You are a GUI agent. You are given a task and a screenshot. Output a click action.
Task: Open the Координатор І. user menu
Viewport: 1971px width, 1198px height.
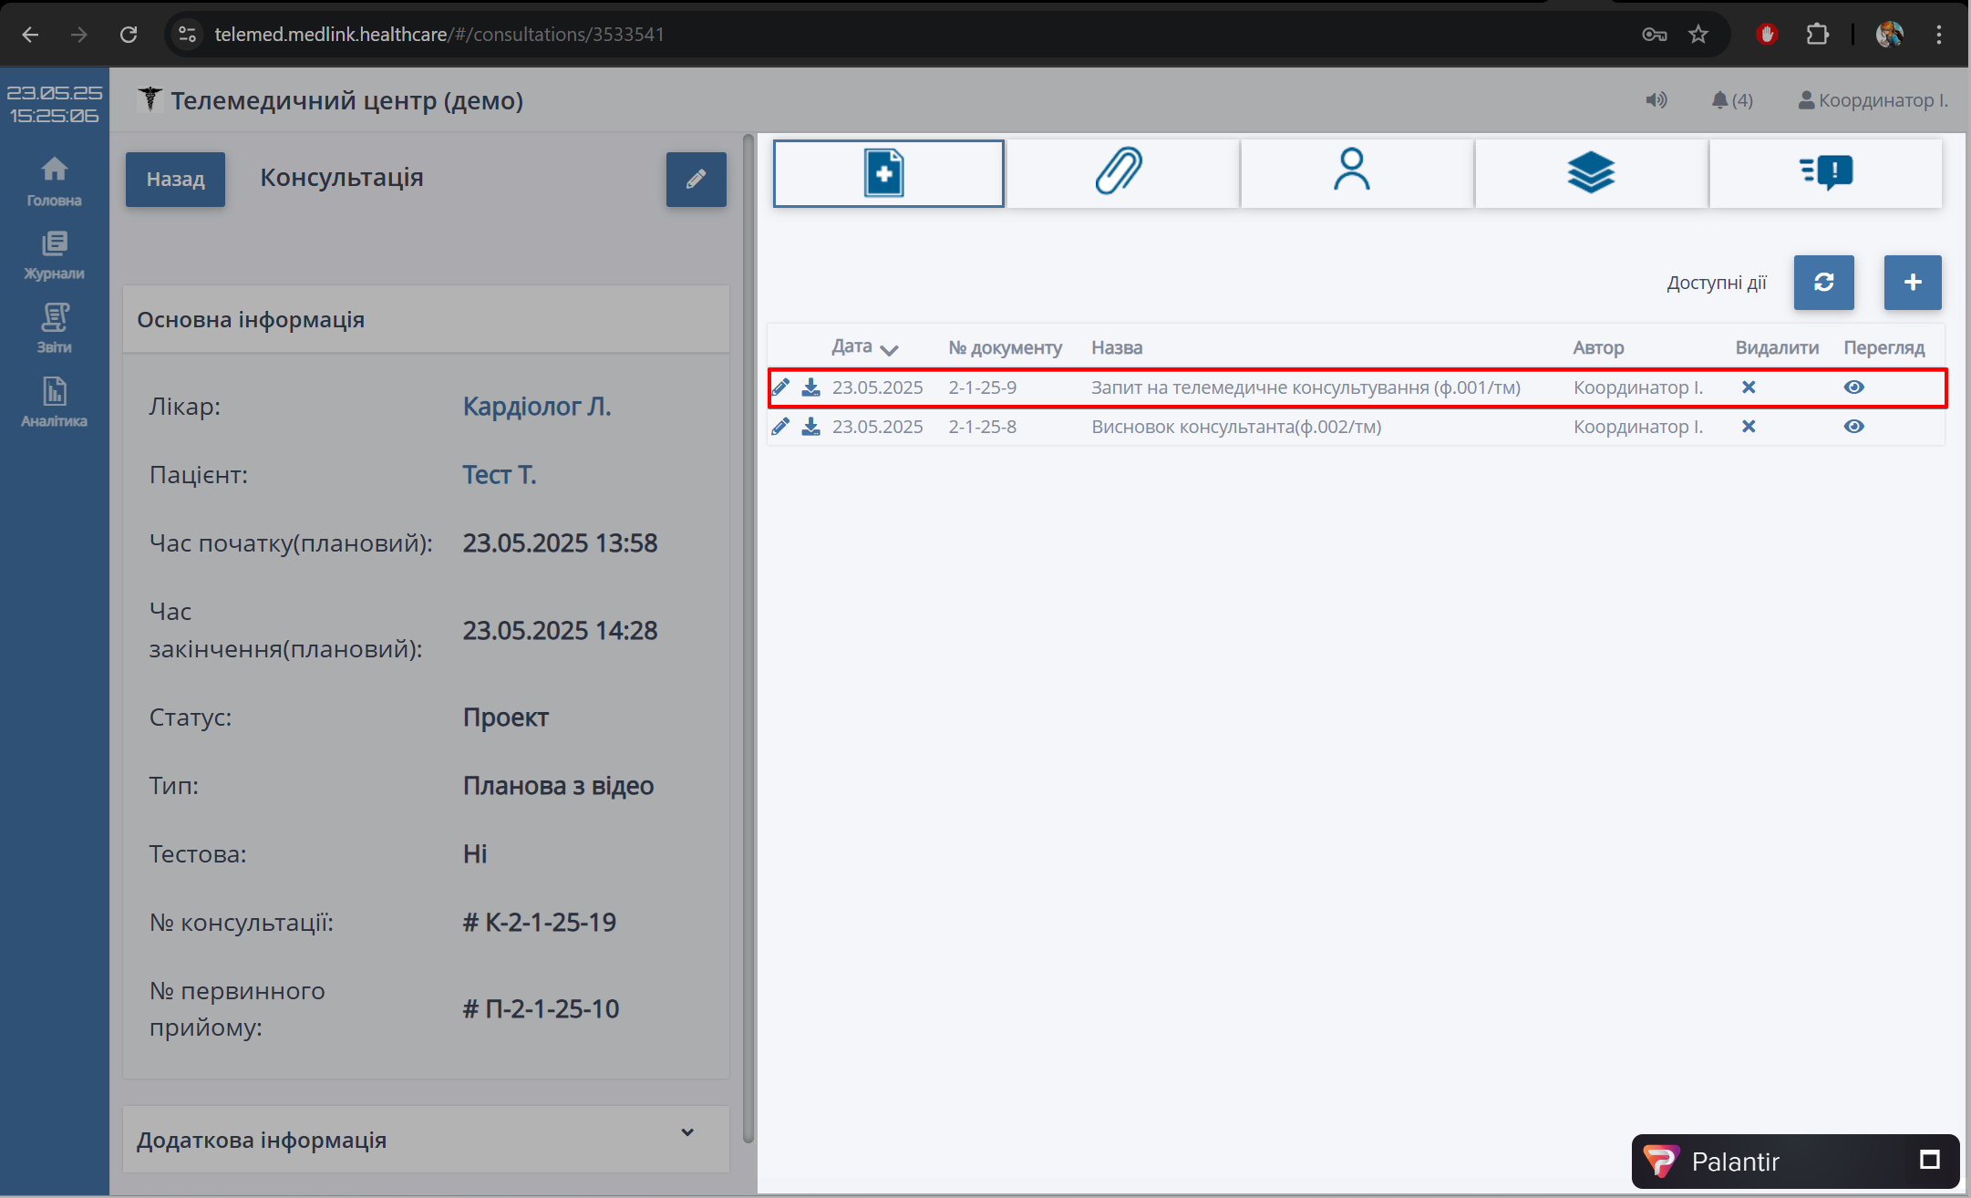click(x=1873, y=100)
